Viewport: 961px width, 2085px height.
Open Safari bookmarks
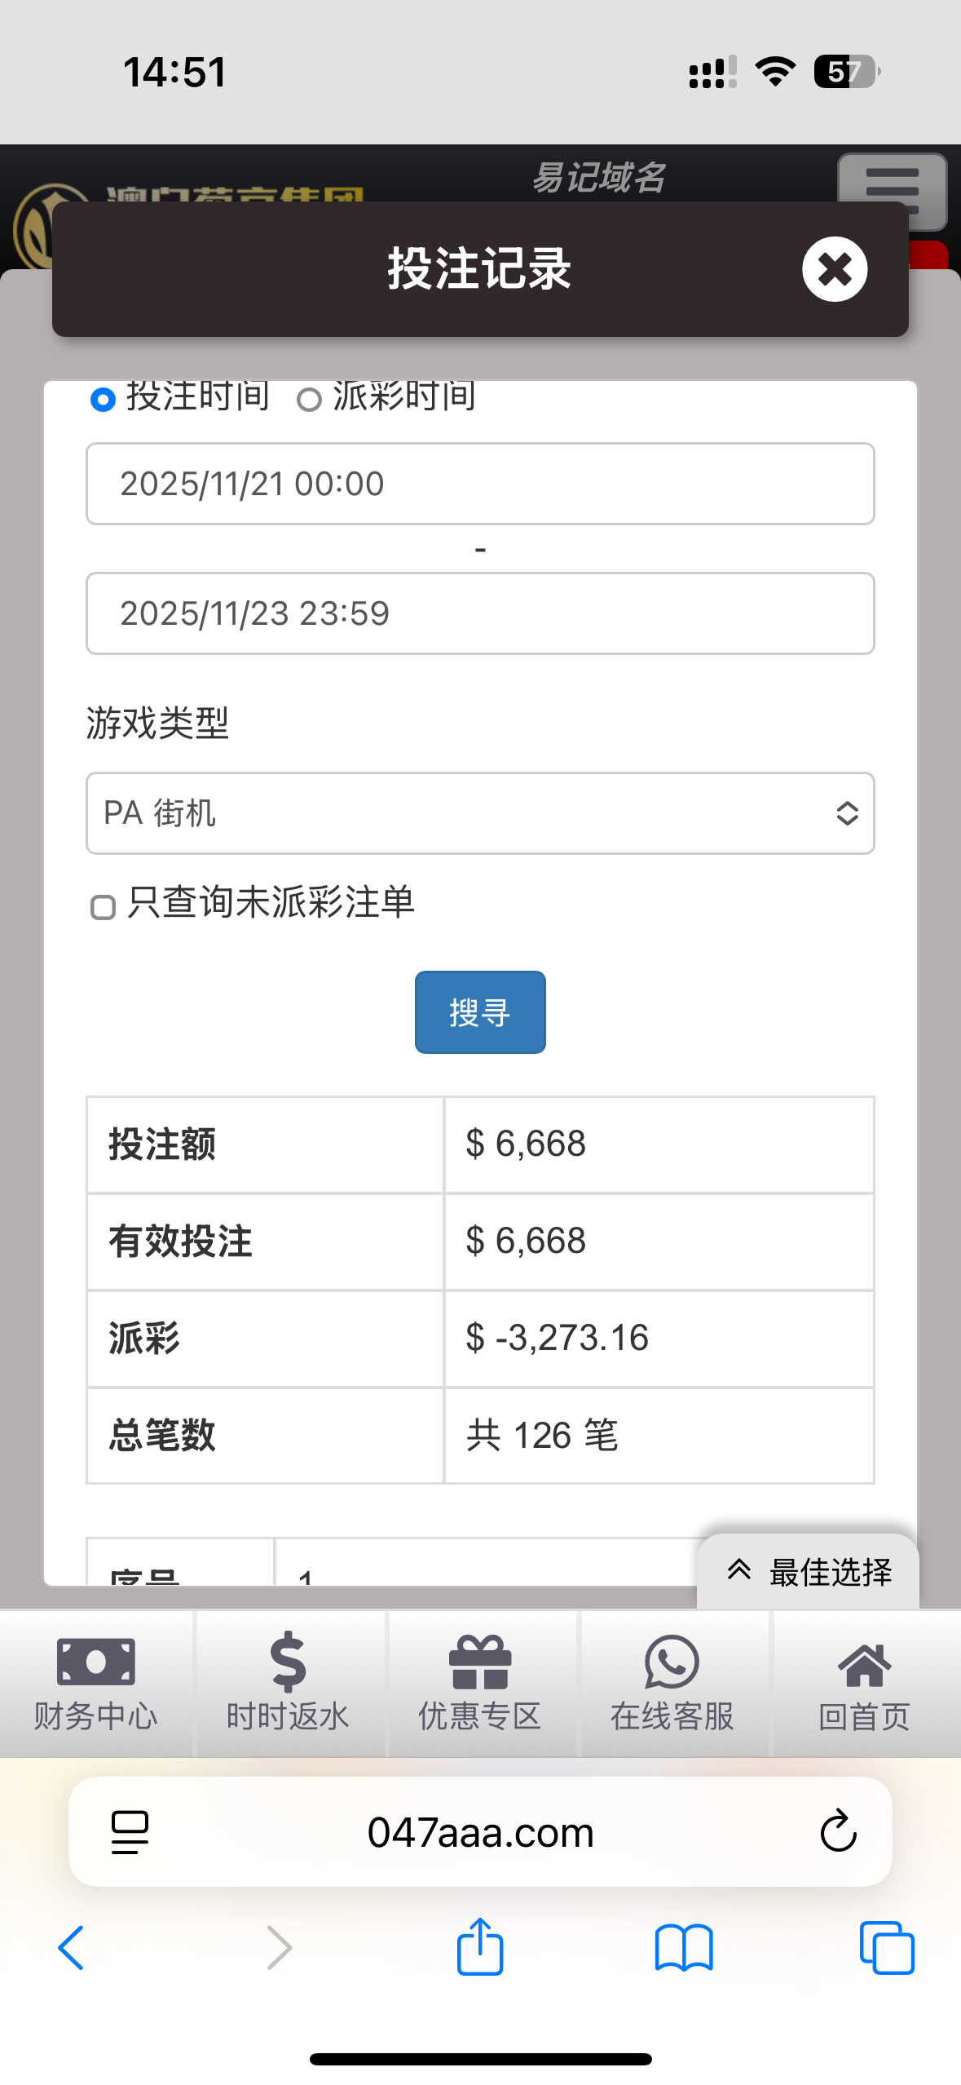tap(684, 1948)
